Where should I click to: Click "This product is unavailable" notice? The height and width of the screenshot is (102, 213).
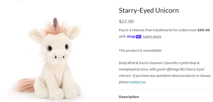[140, 51]
